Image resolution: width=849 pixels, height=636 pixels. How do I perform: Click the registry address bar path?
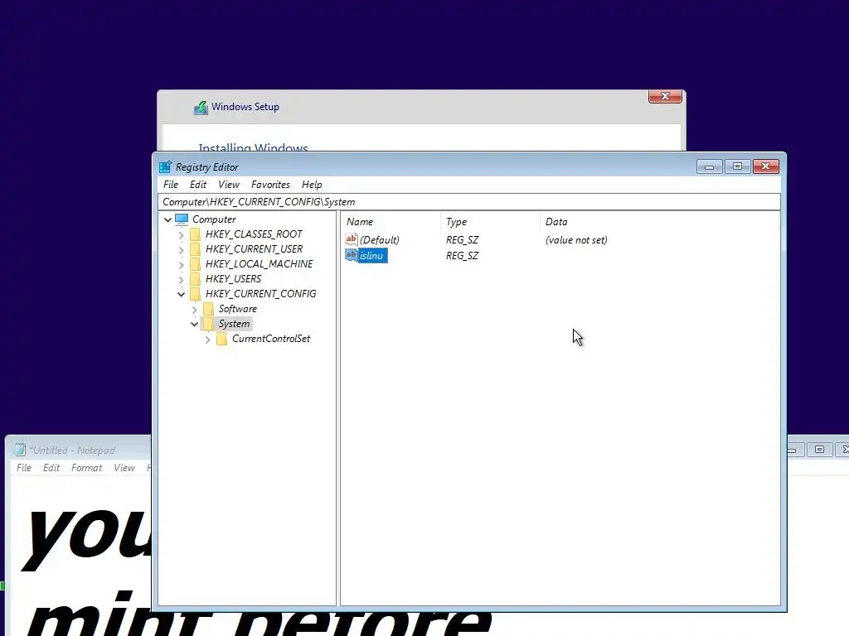coord(469,202)
